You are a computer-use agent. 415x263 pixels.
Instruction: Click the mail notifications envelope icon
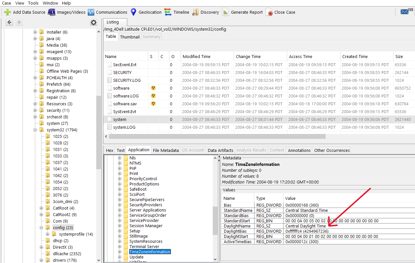point(405,12)
